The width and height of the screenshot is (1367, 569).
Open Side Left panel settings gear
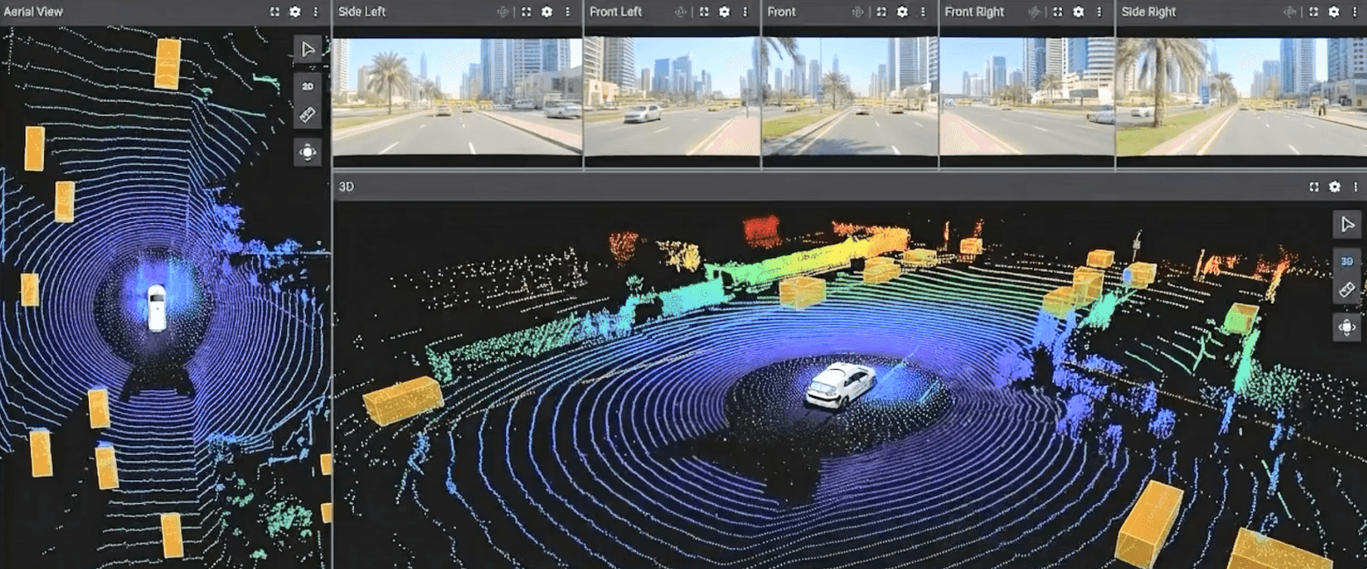[546, 12]
